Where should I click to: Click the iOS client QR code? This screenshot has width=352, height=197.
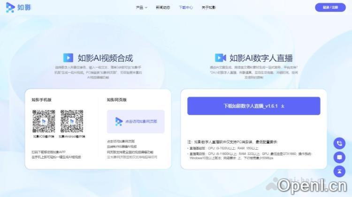(44, 121)
